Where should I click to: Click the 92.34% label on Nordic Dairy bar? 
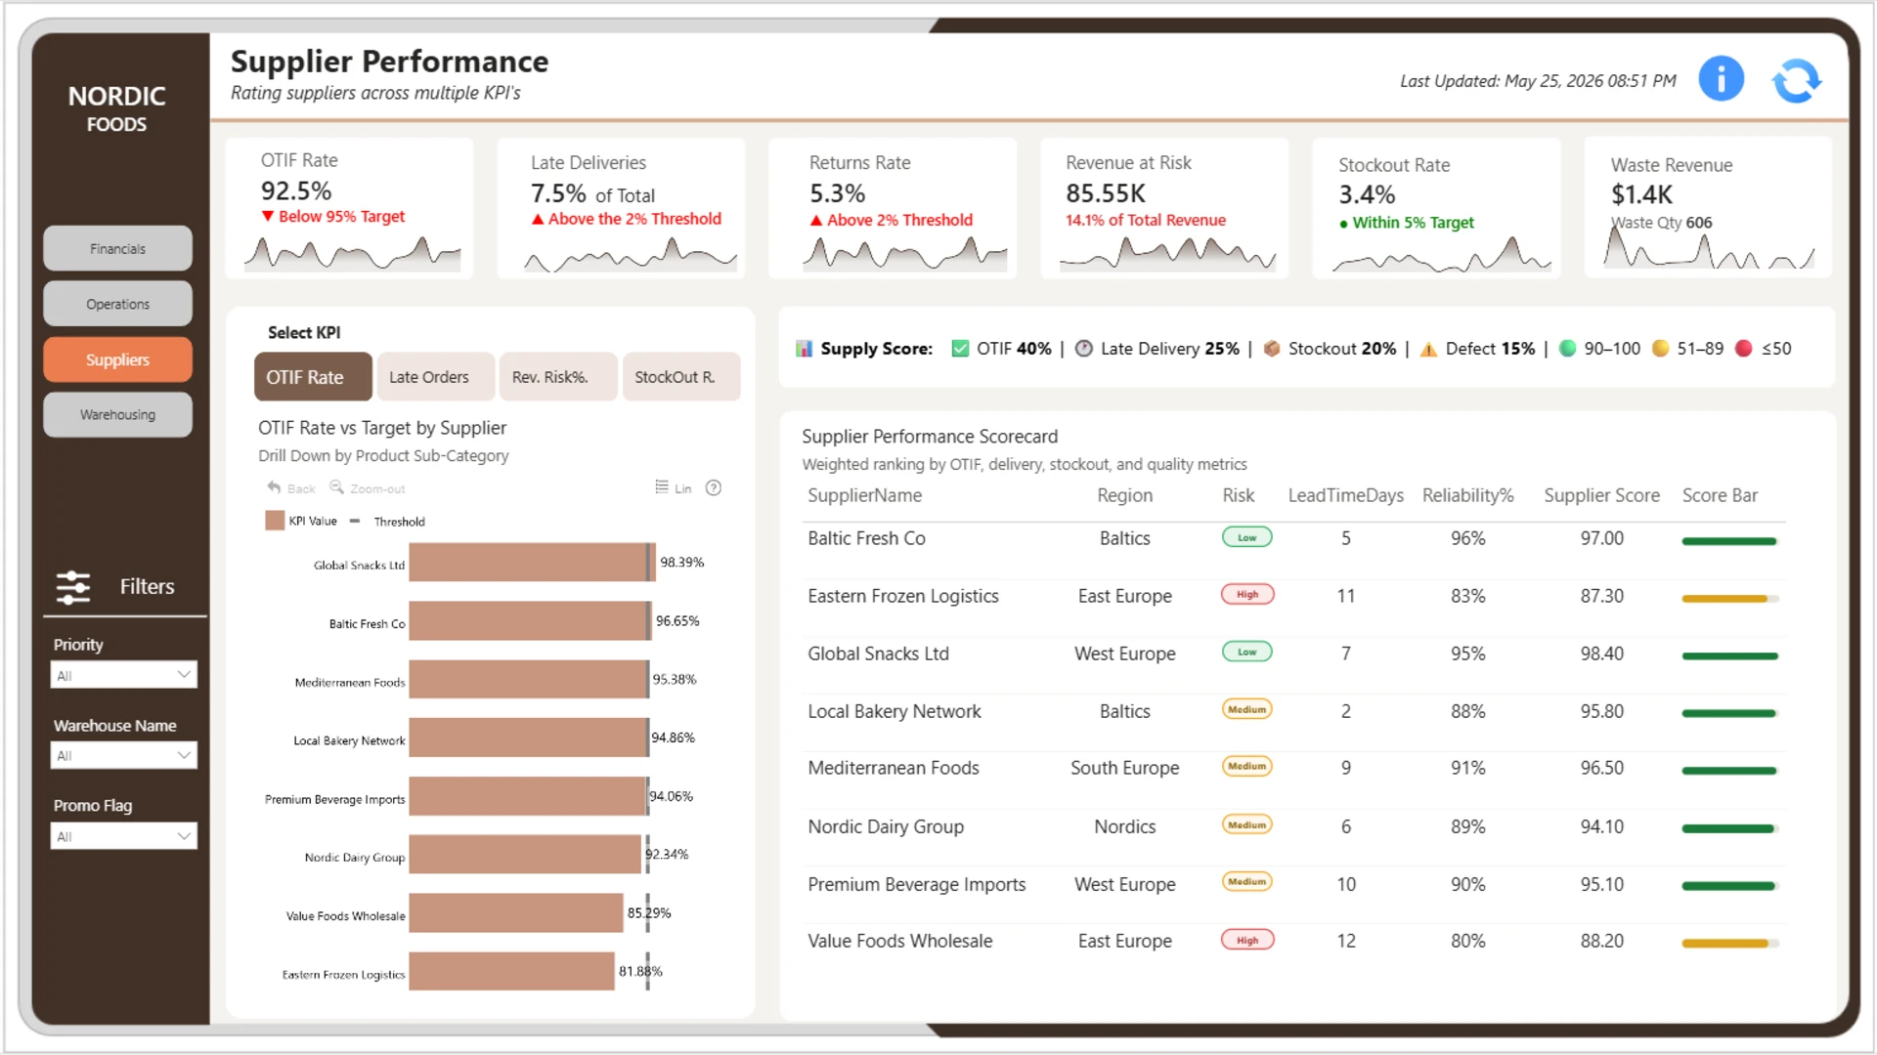(667, 855)
